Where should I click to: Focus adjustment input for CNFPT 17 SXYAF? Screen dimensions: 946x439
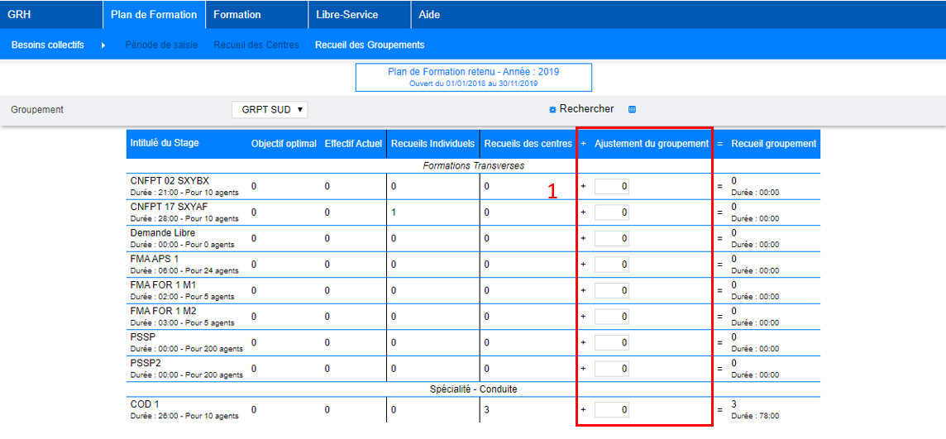coord(611,212)
